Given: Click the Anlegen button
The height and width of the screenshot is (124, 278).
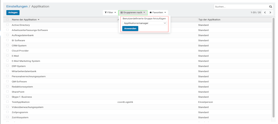Looking at the screenshot, I should [13, 13].
